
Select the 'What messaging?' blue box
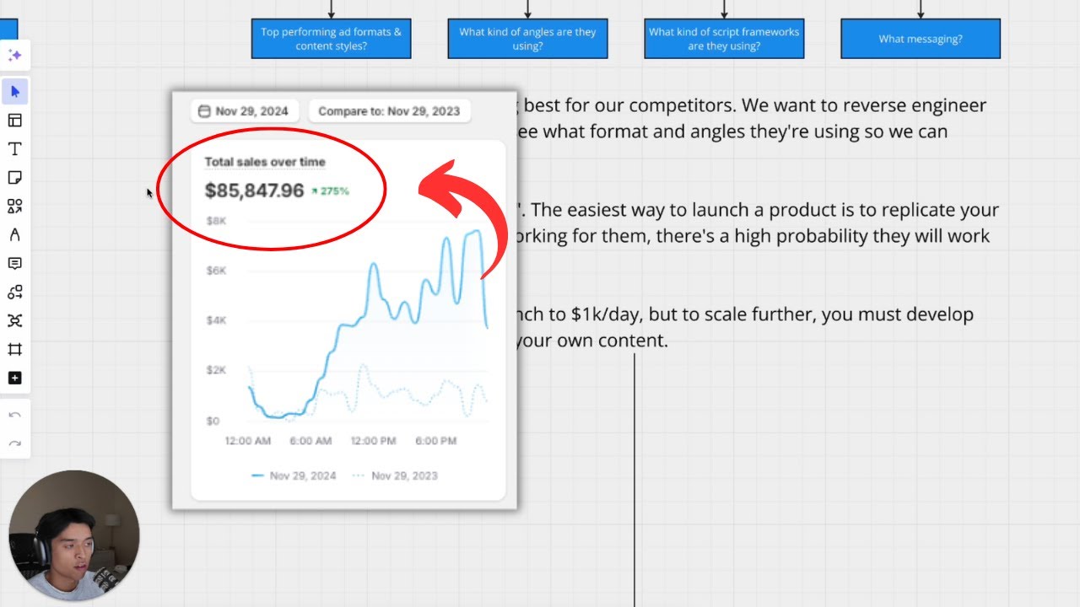(921, 39)
